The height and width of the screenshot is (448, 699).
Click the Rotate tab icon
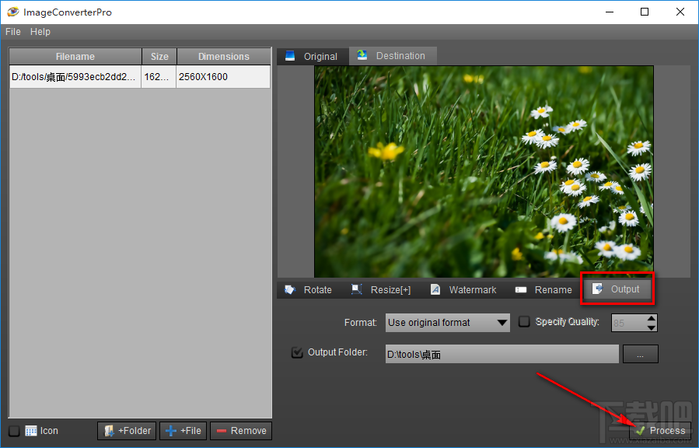point(290,290)
